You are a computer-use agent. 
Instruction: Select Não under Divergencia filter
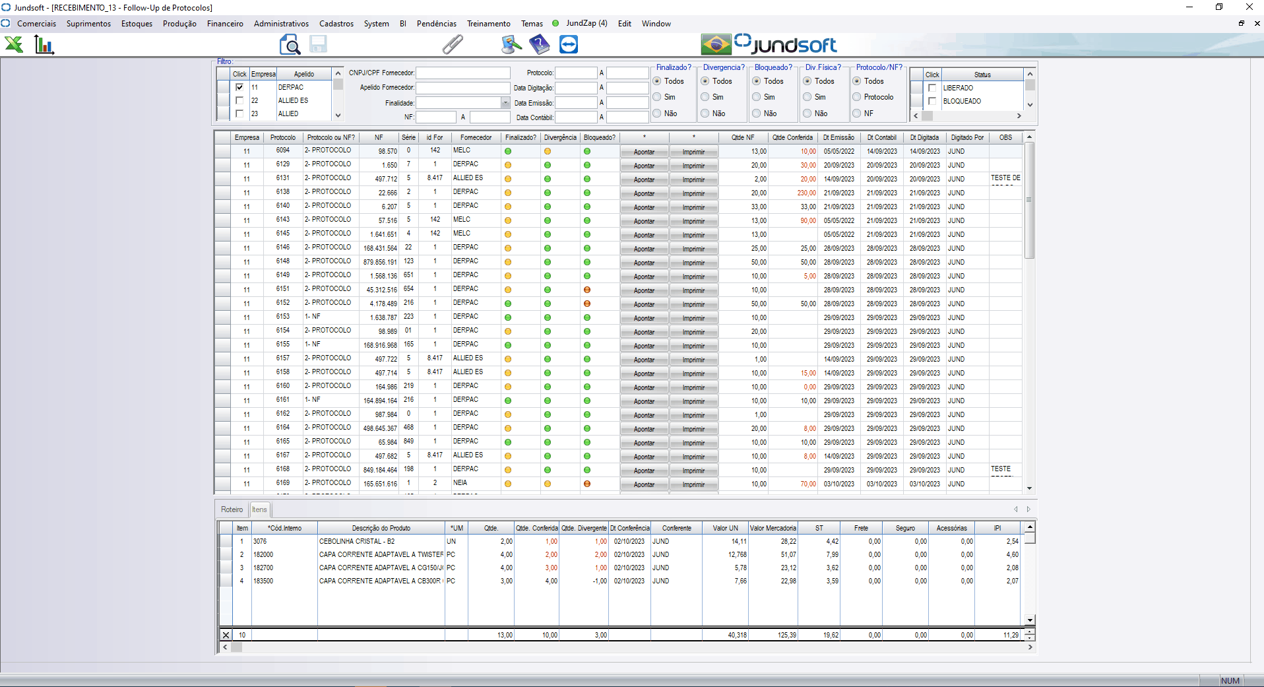point(705,114)
